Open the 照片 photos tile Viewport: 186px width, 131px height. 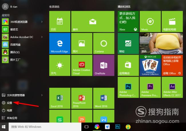(82, 43)
